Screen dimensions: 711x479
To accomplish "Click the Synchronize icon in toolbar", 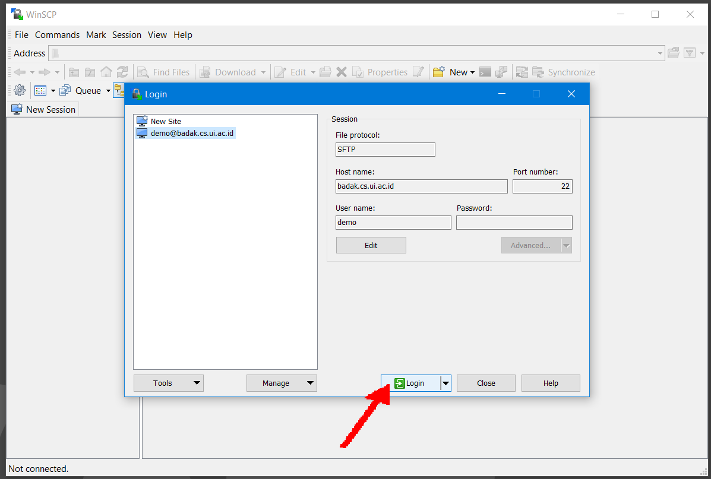I will tap(538, 72).
